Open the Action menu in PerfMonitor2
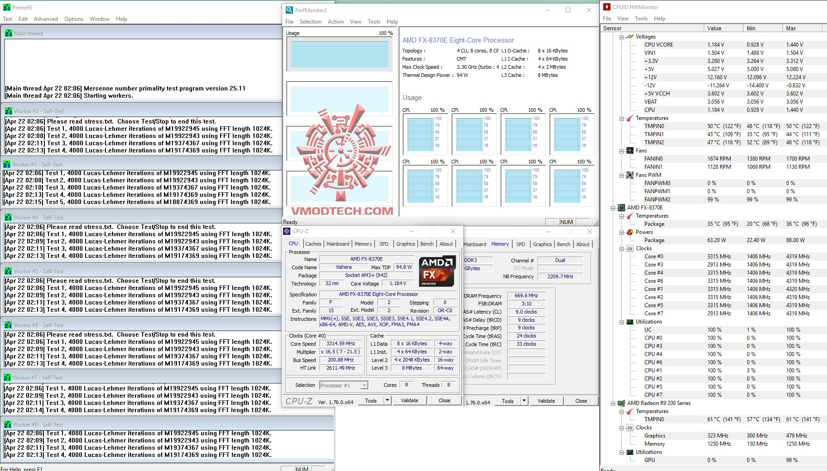The width and height of the screenshot is (827, 471). (x=336, y=22)
